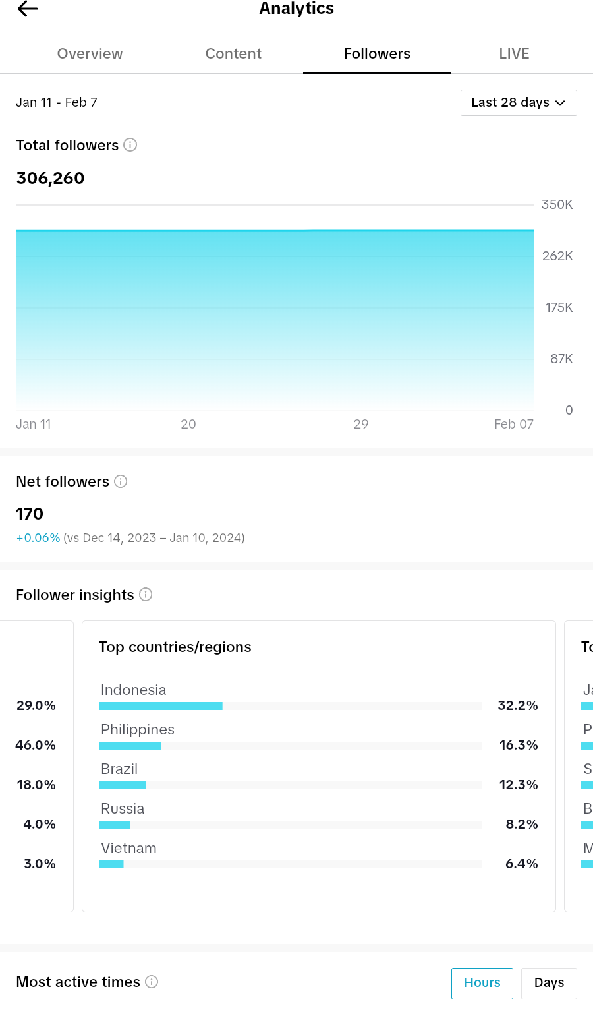593x1014 pixels.
Task: Toggle most active times to Hours
Action: coord(482,983)
